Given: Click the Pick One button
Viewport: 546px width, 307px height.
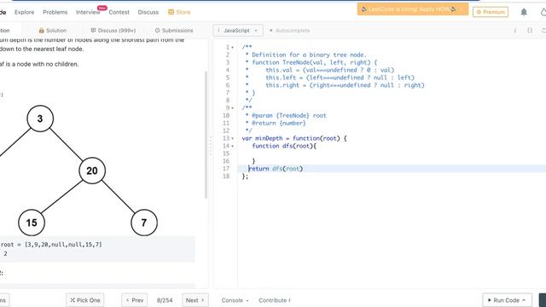Looking at the screenshot, I should point(85,300).
